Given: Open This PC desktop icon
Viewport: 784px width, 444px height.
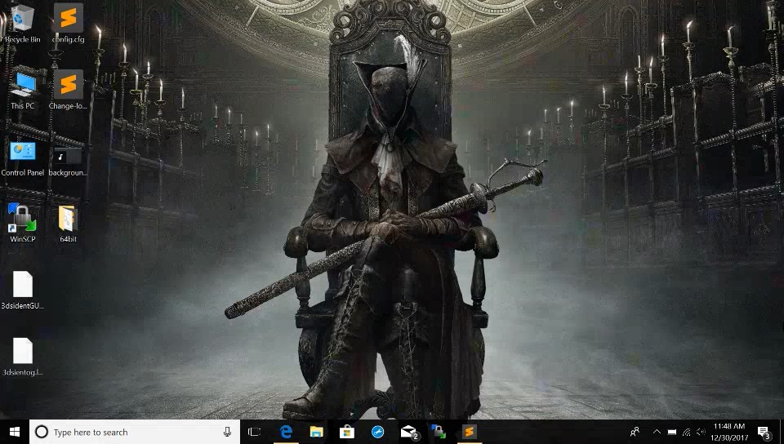Looking at the screenshot, I should [22, 86].
